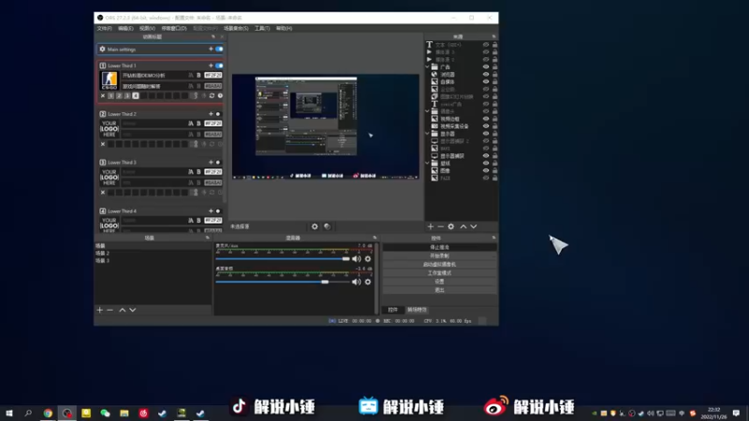Remove scene with the minus icon
This screenshot has width=749, height=421.
click(110, 311)
